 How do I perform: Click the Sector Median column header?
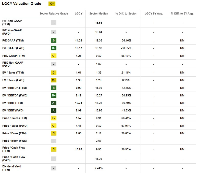point(98,13)
